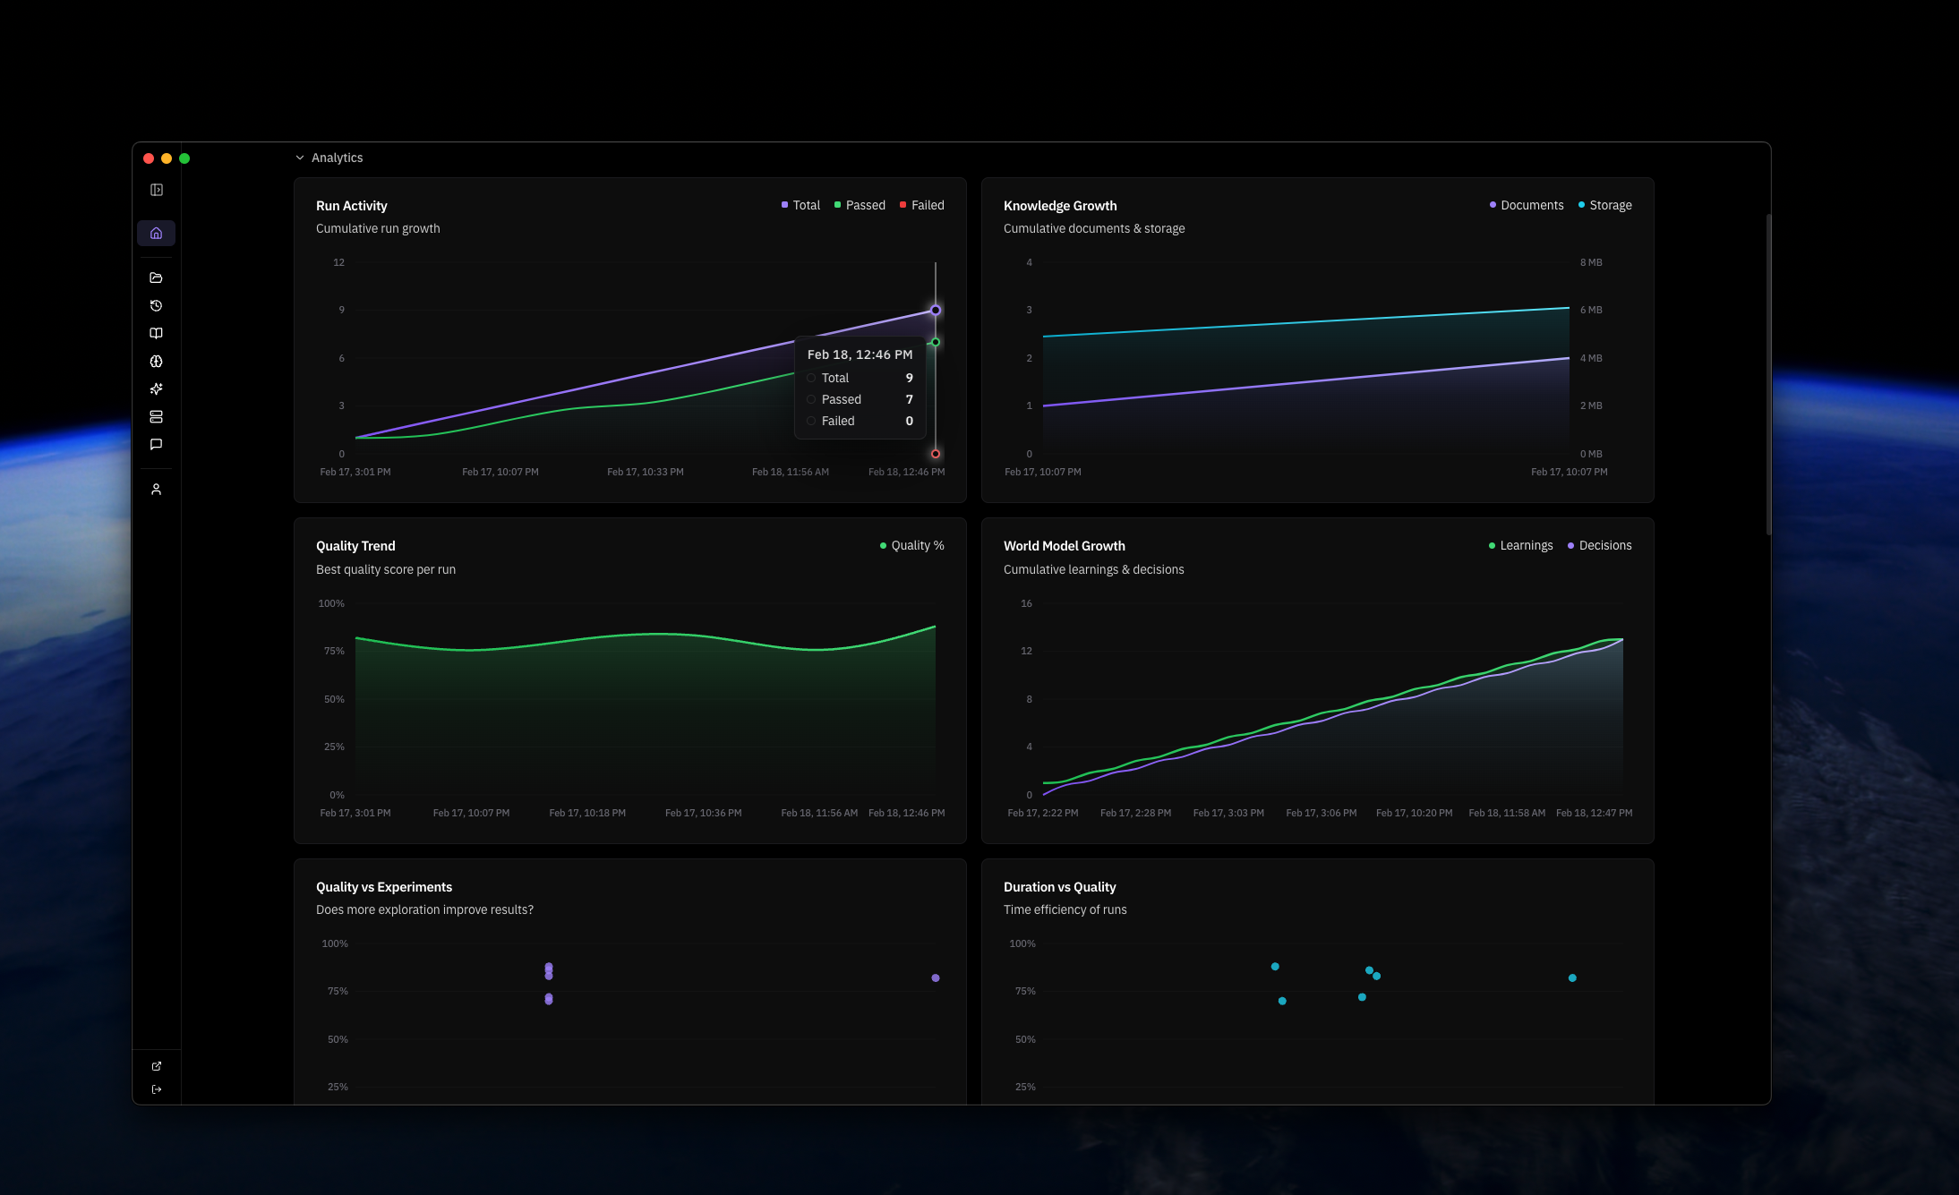Open the run history clock icon

pos(157,305)
